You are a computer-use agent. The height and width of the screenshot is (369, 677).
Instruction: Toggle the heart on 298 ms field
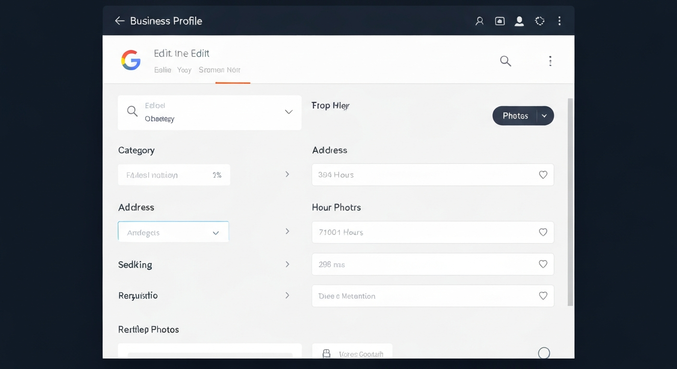pos(543,264)
